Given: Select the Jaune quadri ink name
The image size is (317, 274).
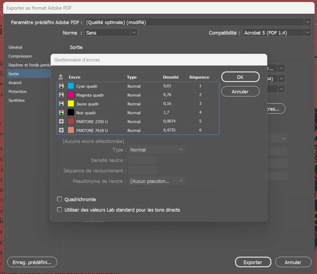Looking at the screenshot, I should coord(87,104).
